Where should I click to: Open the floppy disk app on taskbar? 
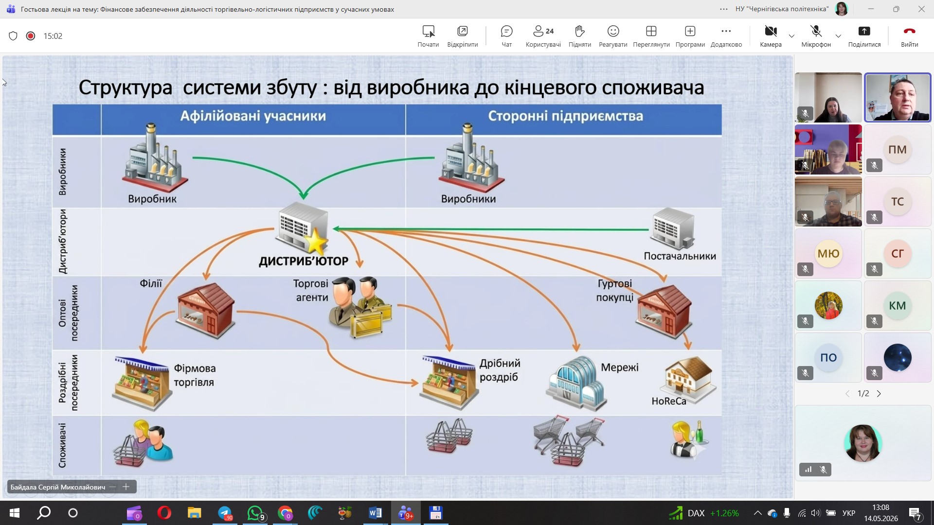coord(435,513)
